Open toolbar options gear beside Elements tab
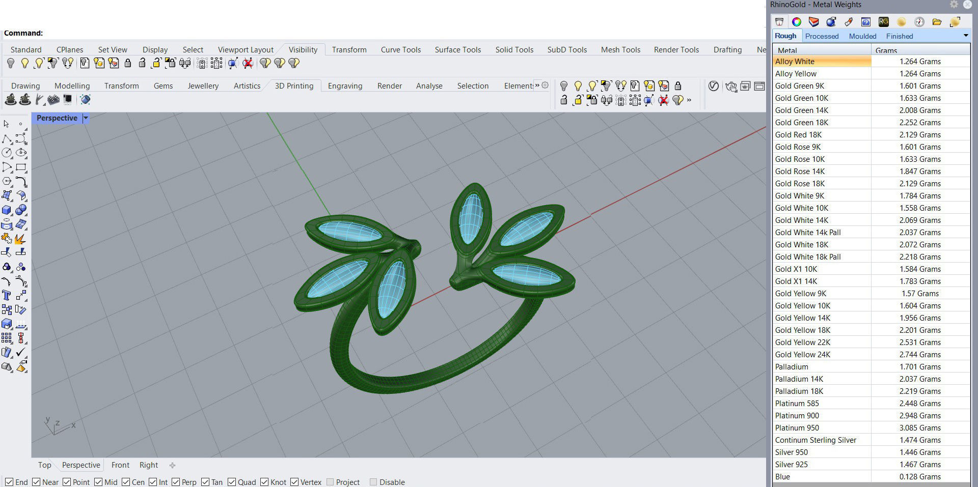978x487 pixels. click(545, 85)
